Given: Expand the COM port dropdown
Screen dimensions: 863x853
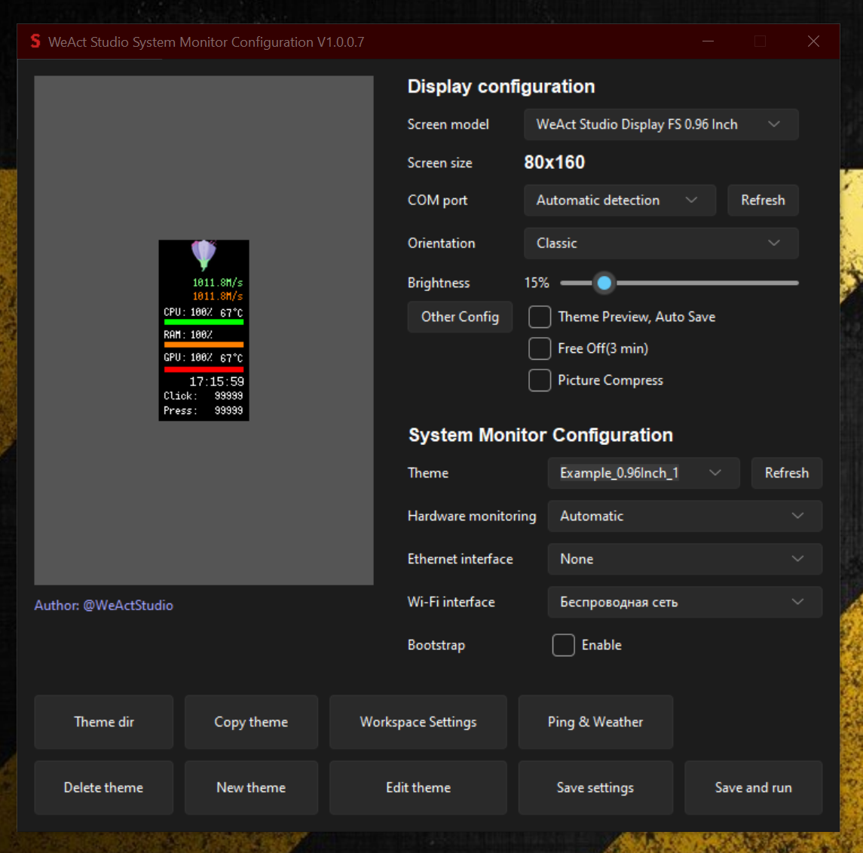Looking at the screenshot, I should (x=619, y=200).
